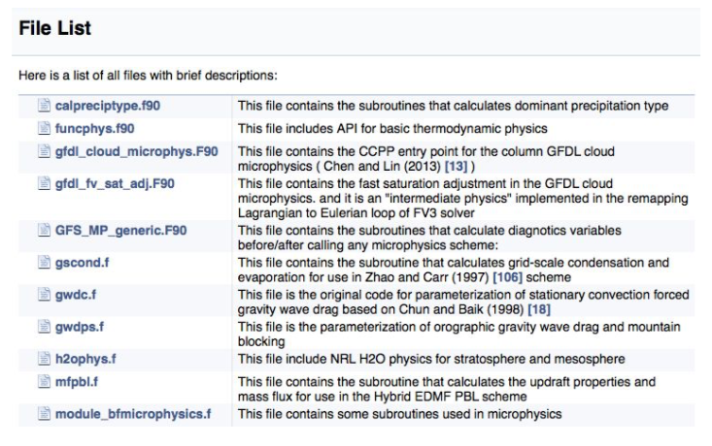
Task: Open the gwdps.f file link
Action: pos(79,326)
